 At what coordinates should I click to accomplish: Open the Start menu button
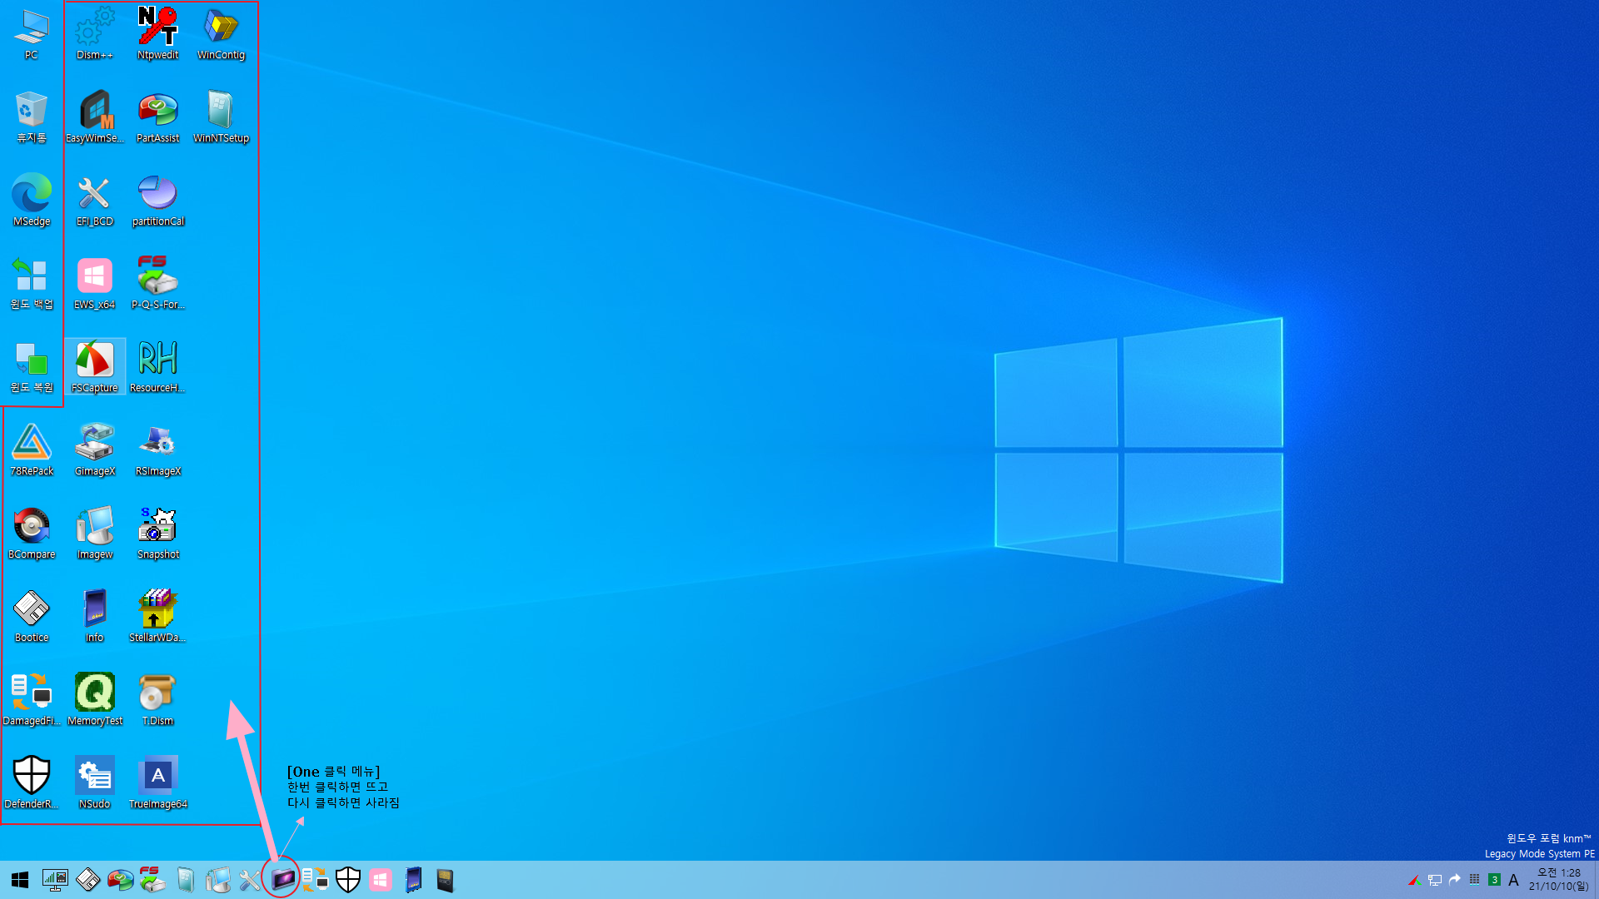coord(20,880)
